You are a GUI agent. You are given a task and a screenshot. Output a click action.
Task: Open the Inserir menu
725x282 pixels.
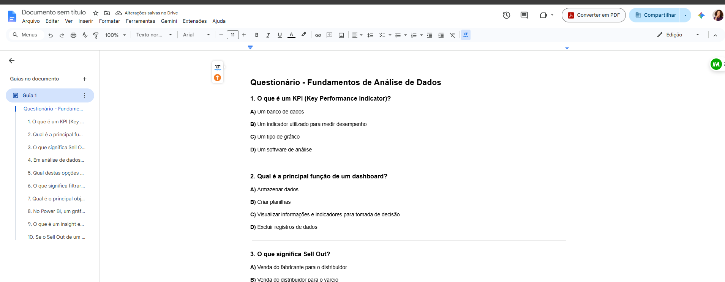(86, 21)
